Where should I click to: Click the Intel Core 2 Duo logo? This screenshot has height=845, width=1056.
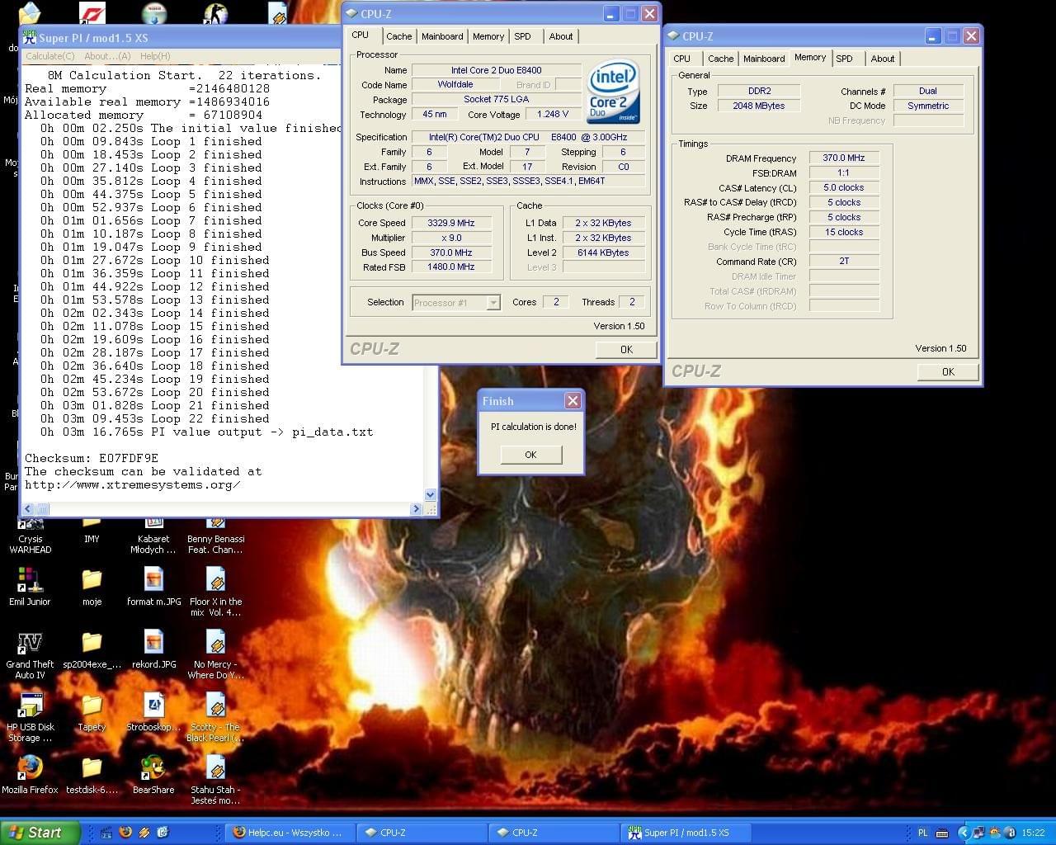[613, 92]
